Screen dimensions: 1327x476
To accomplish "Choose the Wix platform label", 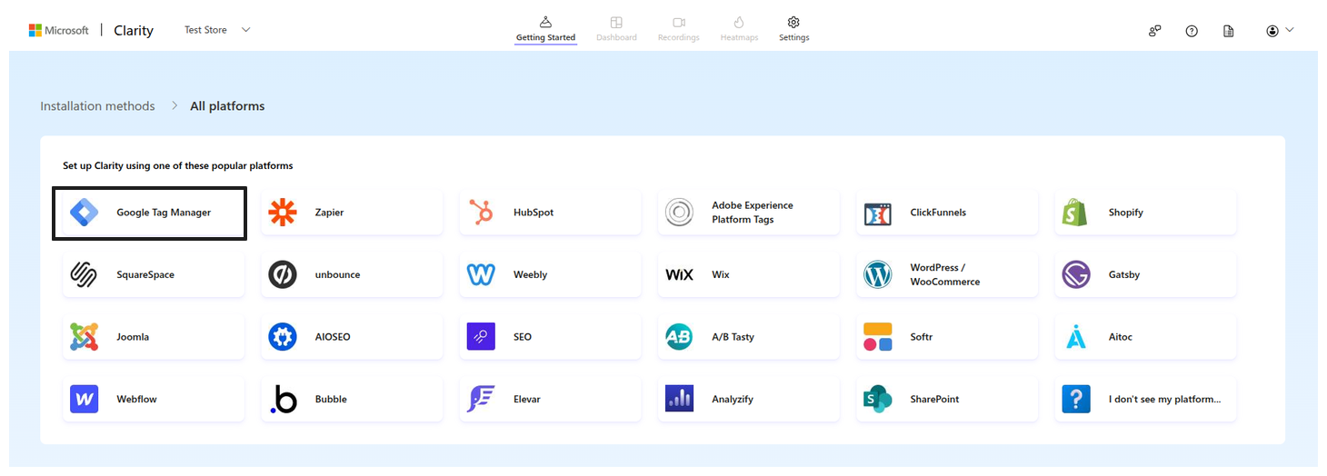I will (721, 274).
